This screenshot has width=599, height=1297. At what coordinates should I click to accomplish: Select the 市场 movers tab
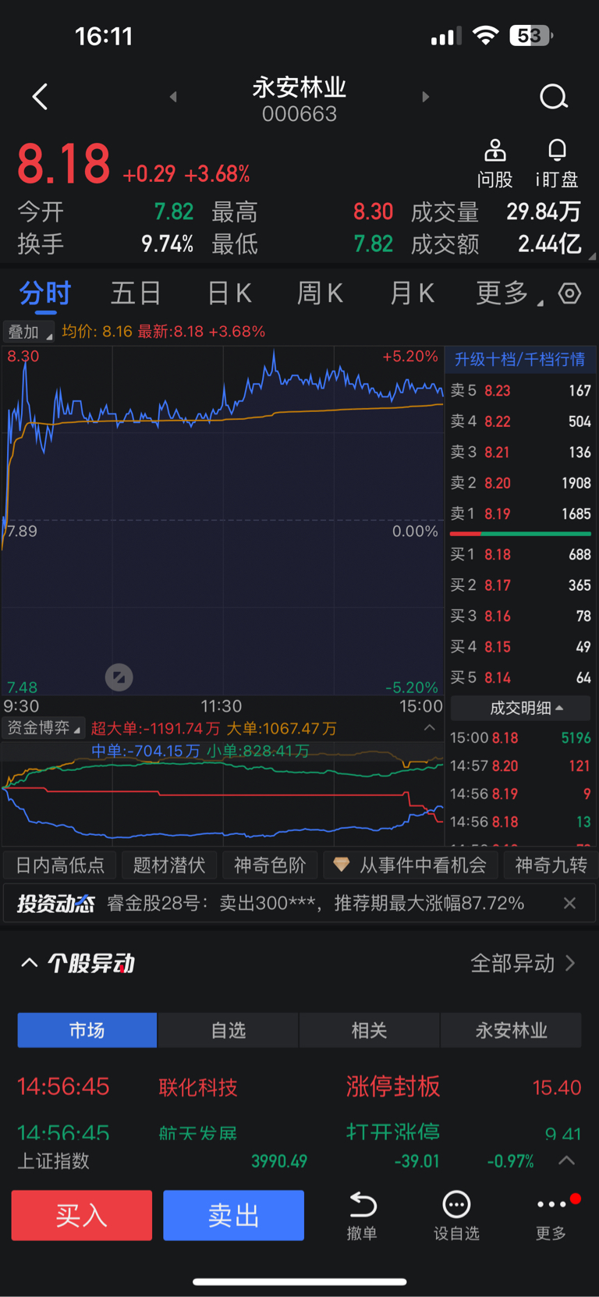point(87,1030)
